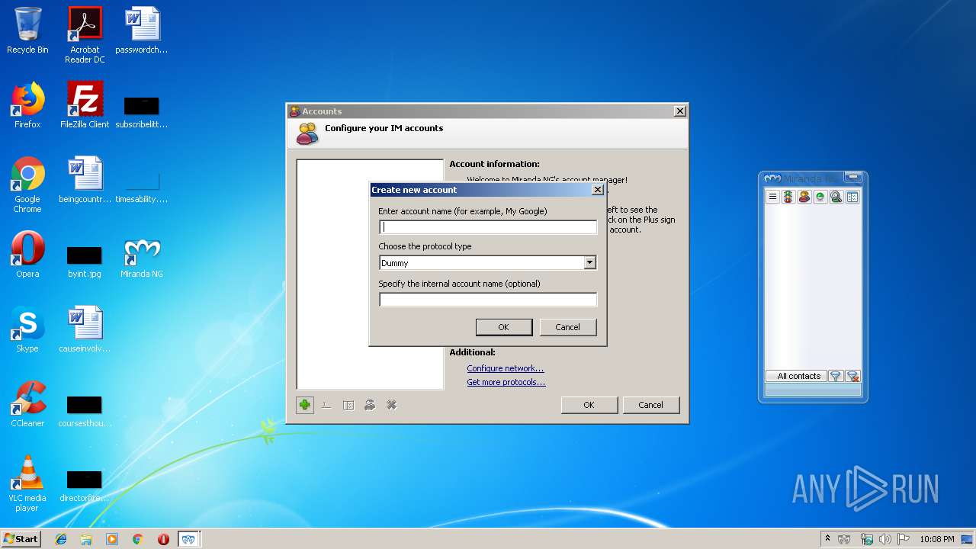
Task: Click Miranda NG taskbar button
Action: [188, 539]
